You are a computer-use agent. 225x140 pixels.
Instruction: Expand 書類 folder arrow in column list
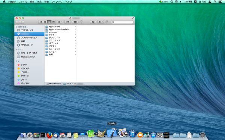click(75, 54)
